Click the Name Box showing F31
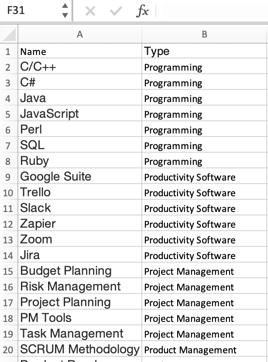 pyautogui.click(x=31, y=10)
